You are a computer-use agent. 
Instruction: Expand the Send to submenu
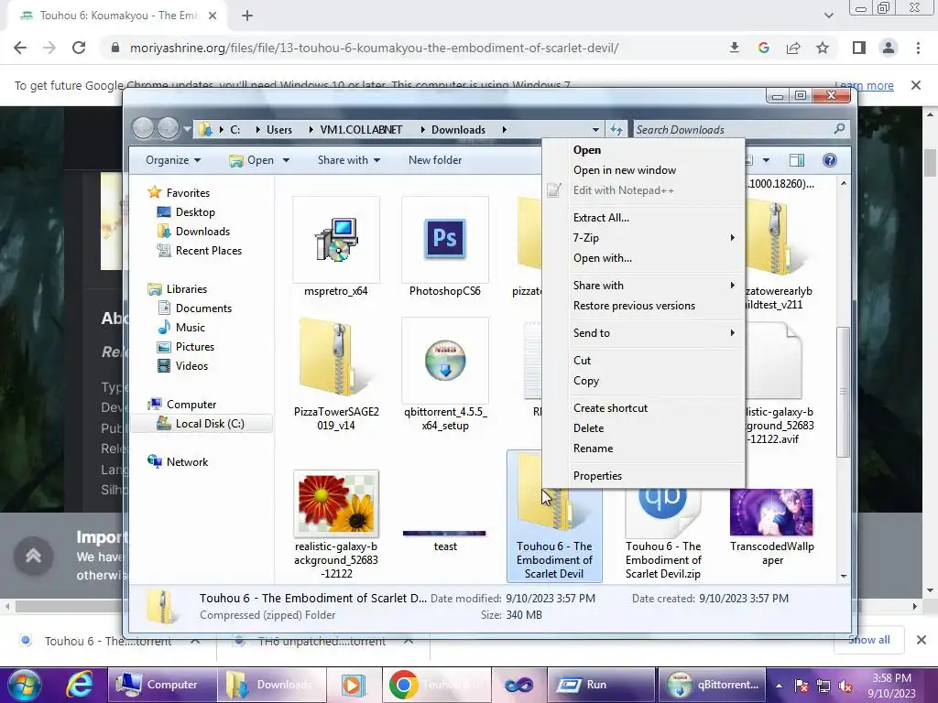(655, 333)
